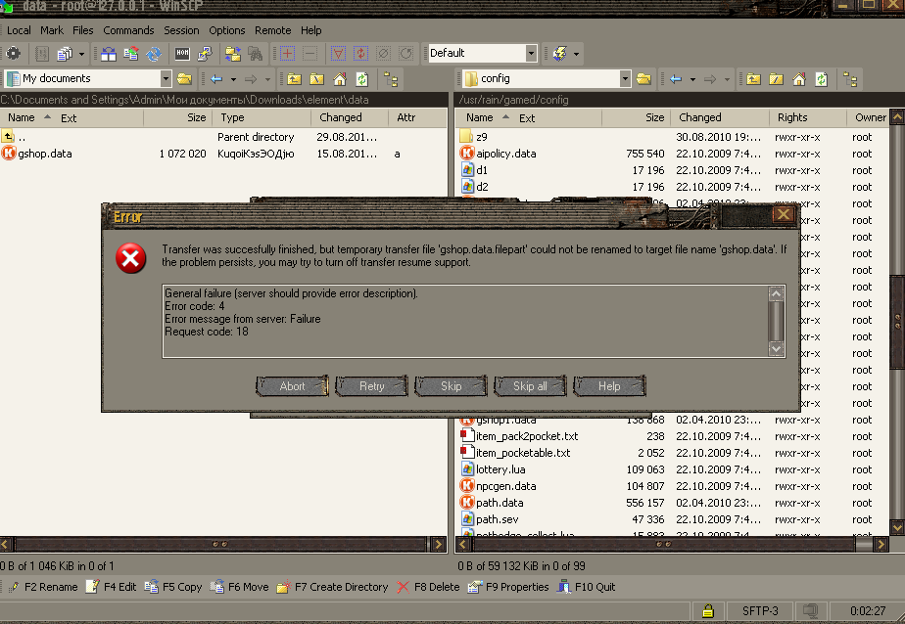Open the Remote menu
The image size is (905, 624).
(x=273, y=30)
